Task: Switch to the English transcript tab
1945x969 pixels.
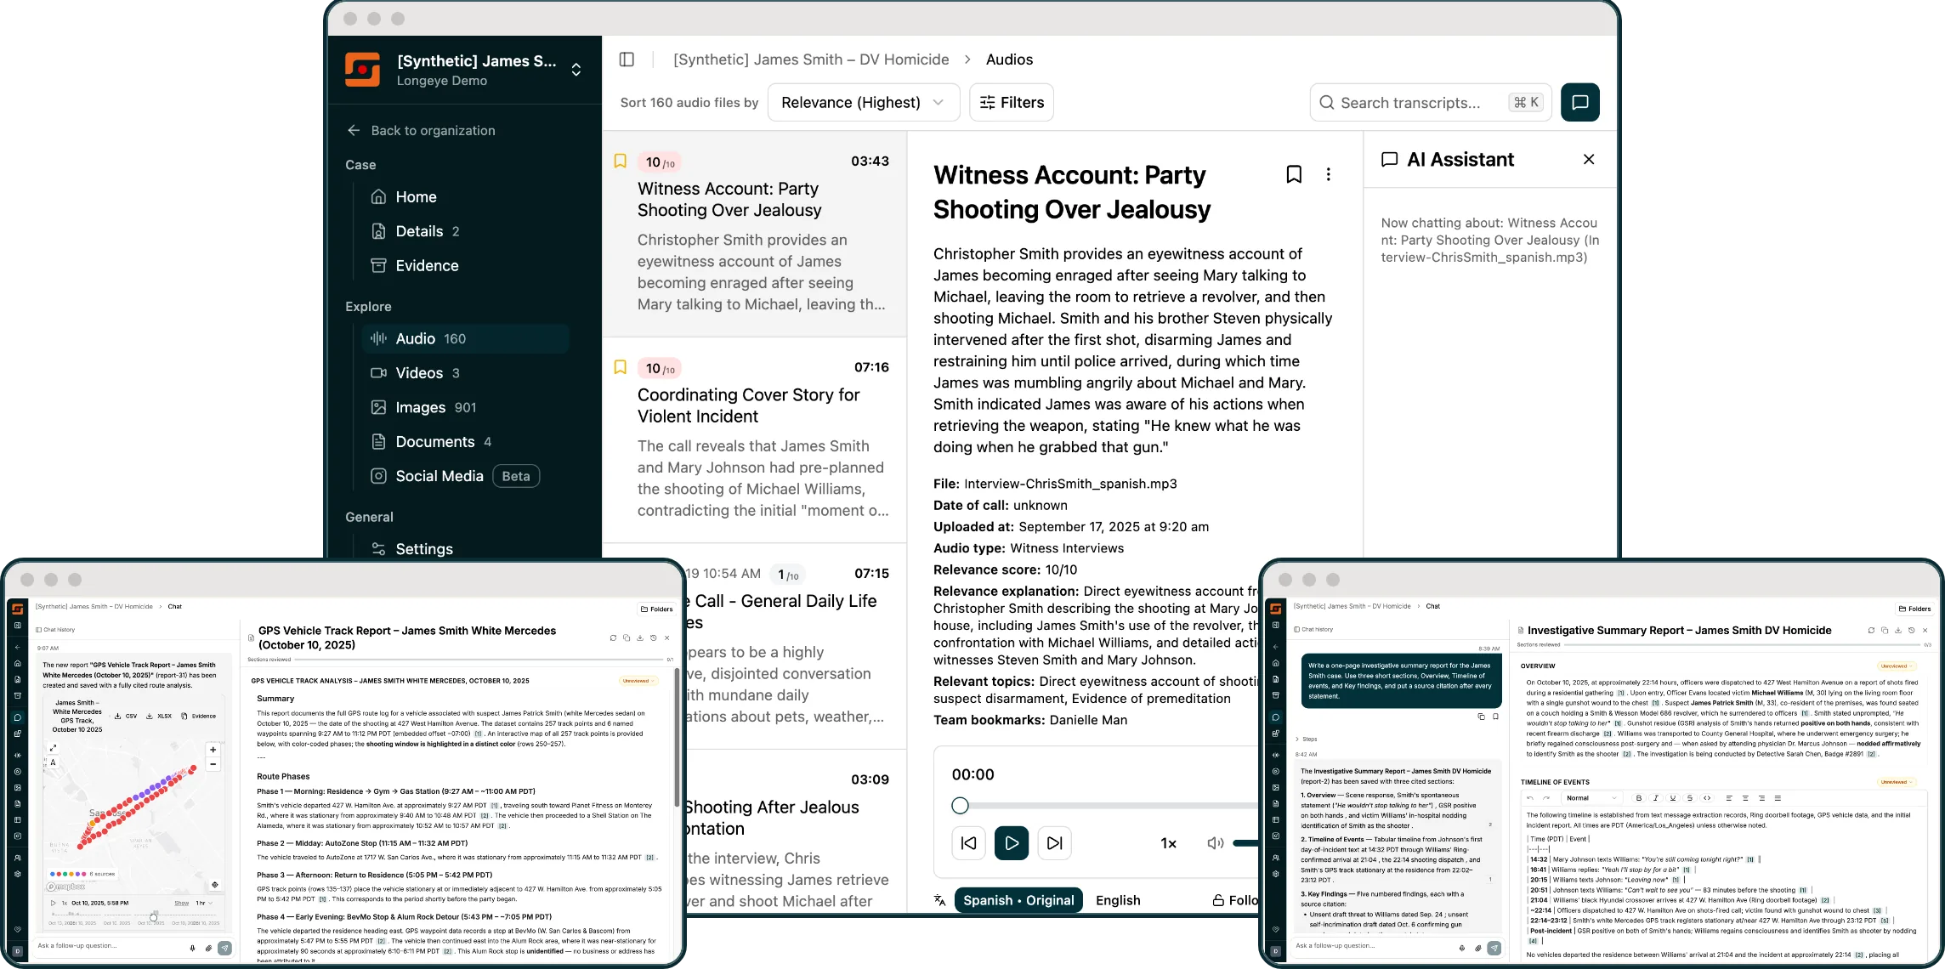Action: [1118, 900]
